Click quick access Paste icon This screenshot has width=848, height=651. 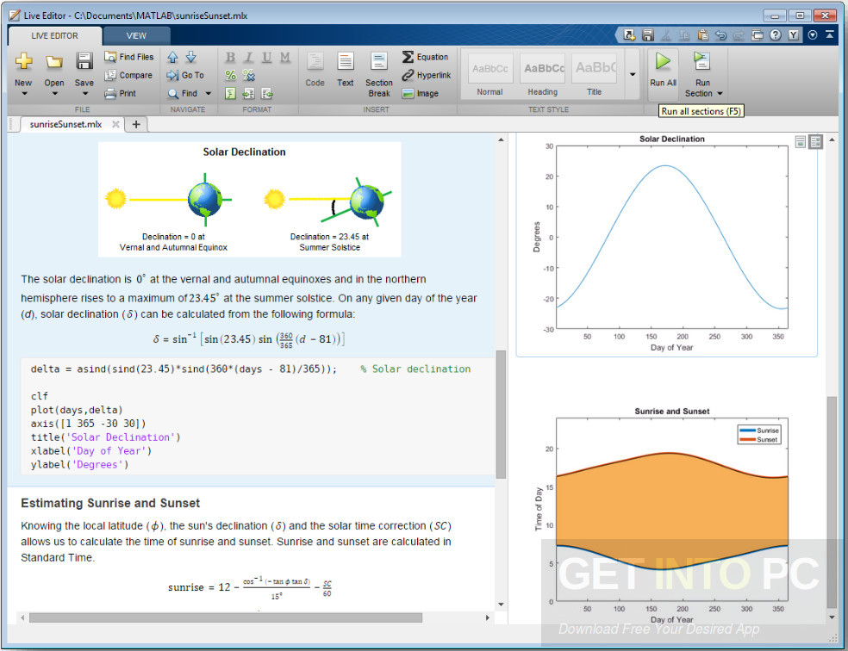point(702,35)
